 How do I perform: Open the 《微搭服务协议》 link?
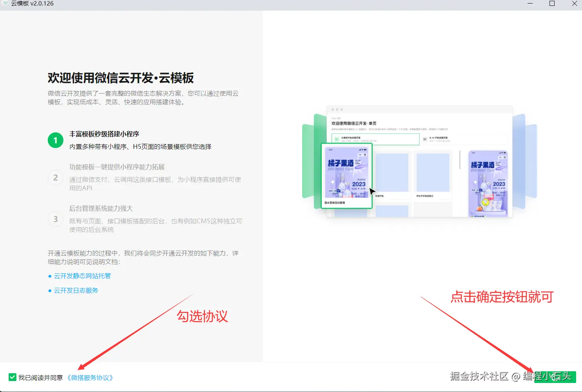[x=90, y=378]
